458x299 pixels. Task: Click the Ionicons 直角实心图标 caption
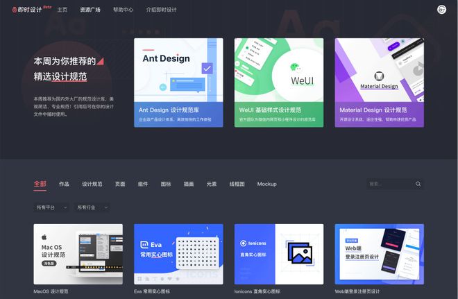[257, 291]
